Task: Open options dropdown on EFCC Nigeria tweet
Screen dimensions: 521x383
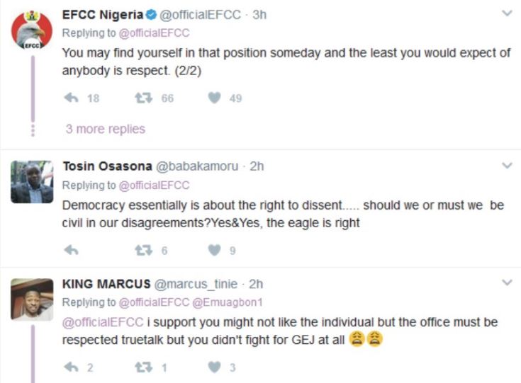Action: click(507, 13)
